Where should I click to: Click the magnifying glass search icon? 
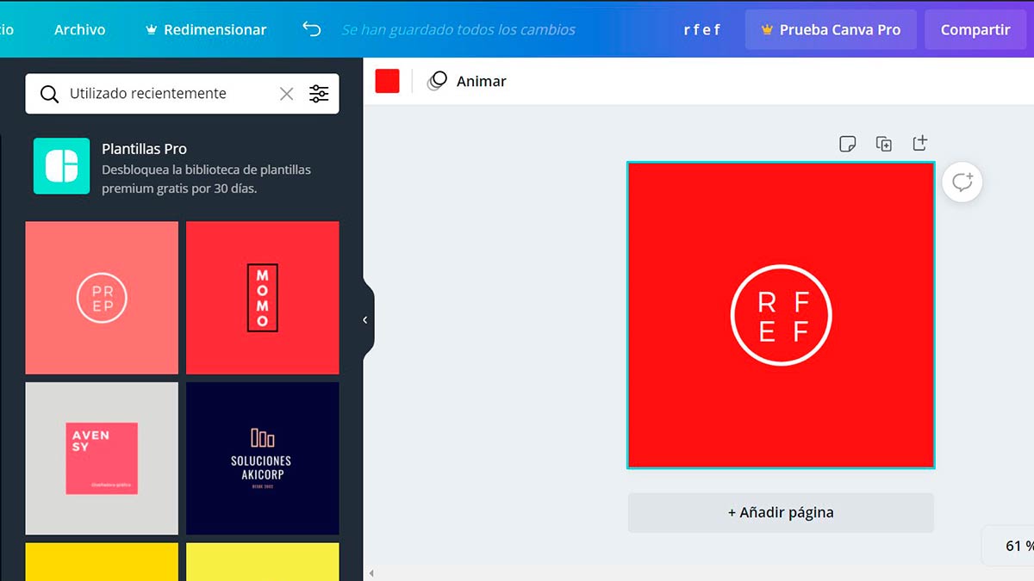[x=50, y=94]
